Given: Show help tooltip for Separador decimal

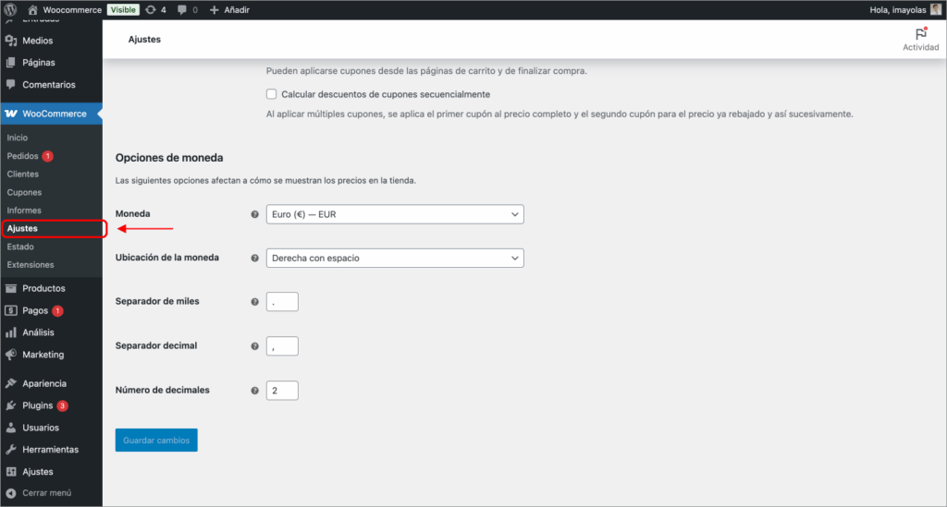Looking at the screenshot, I should tap(255, 346).
